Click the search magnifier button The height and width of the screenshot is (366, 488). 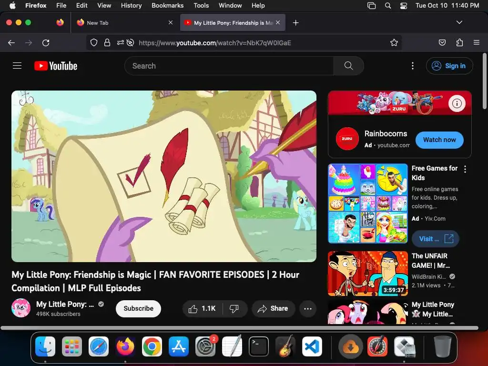point(348,66)
